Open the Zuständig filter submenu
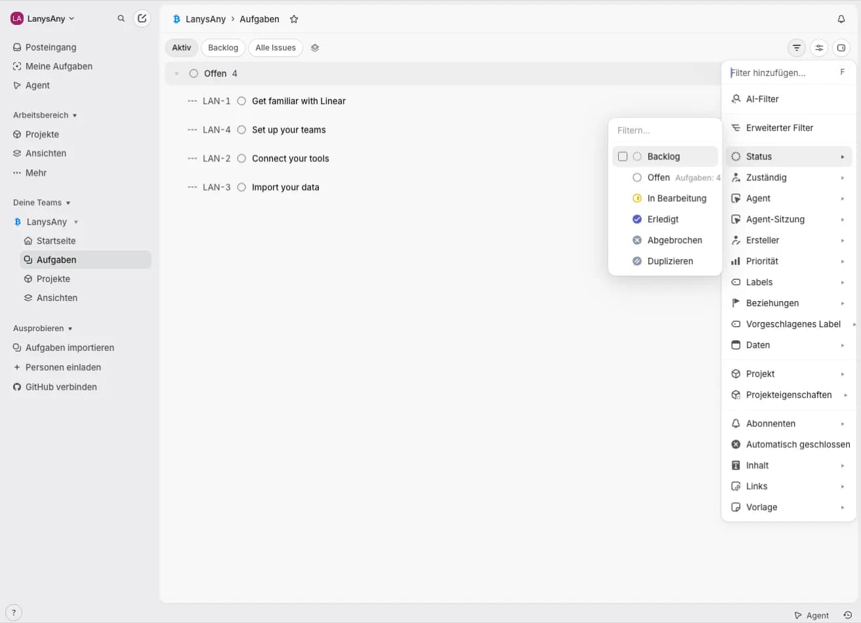The image size is (861, 623). pos(788,178)
